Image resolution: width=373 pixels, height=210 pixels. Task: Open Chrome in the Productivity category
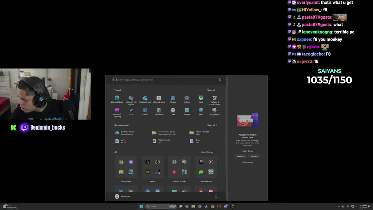tap(121, 162)
